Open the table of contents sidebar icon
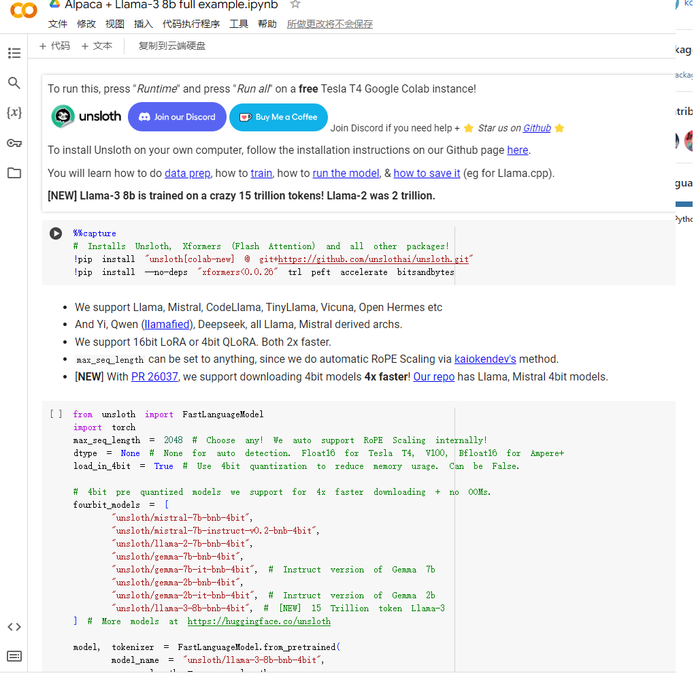Screen dimensions: 696x682 tap(14, 53)
